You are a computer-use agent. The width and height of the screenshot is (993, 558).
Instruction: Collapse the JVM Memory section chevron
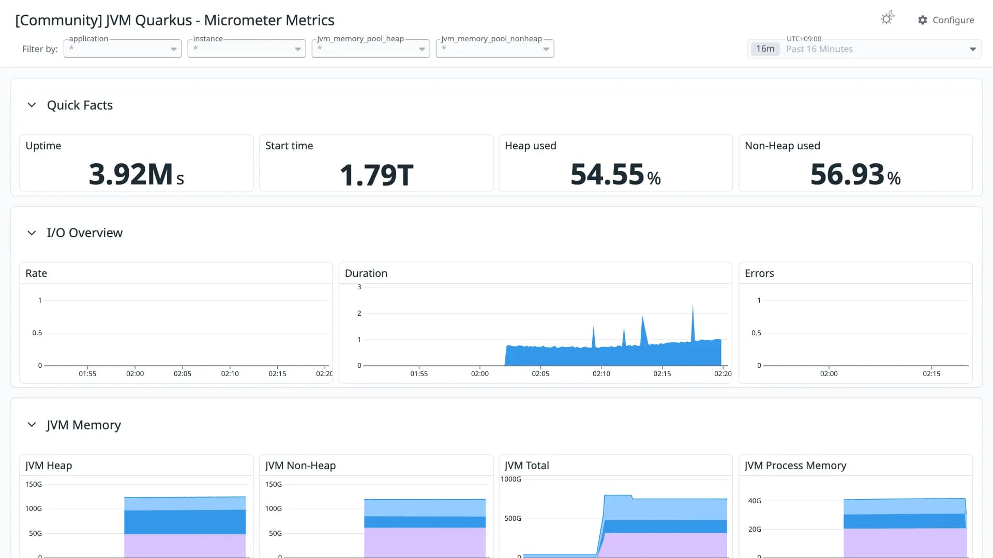tap(32, 425)
